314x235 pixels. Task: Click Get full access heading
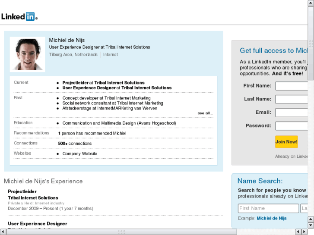click(274, 50)
